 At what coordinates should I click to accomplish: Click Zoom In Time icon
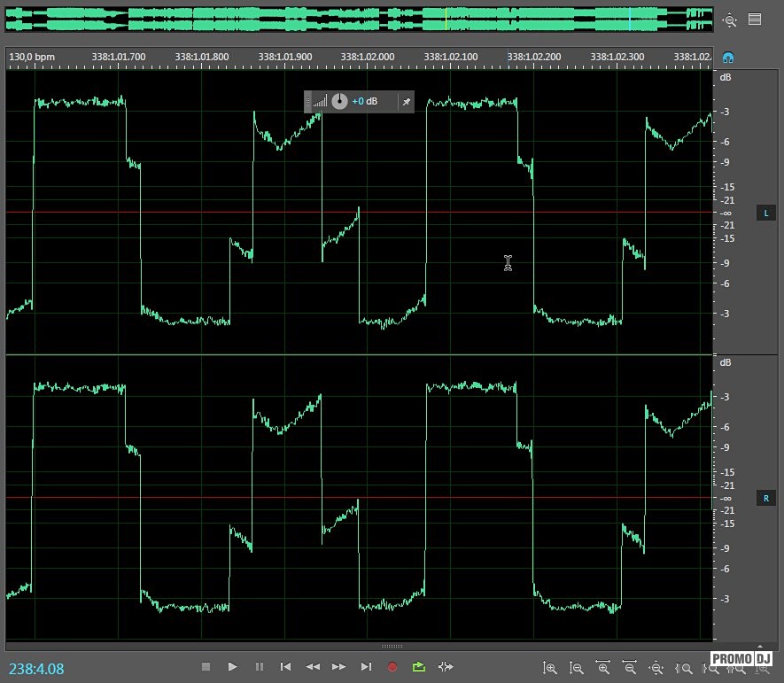(603, 669)
